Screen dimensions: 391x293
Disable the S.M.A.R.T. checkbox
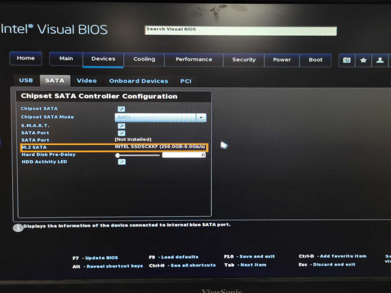point(121,126)
